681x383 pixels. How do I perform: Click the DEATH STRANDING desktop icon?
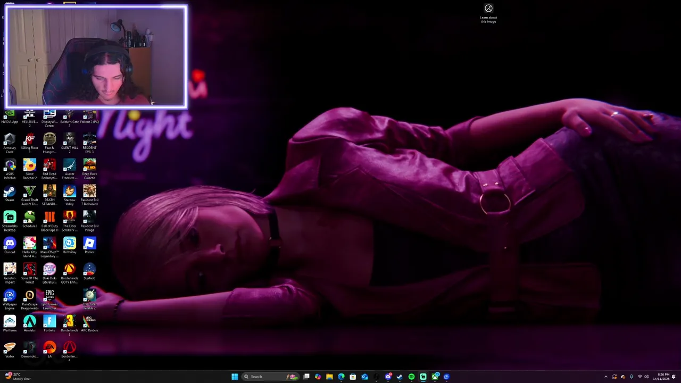point(49,195)
